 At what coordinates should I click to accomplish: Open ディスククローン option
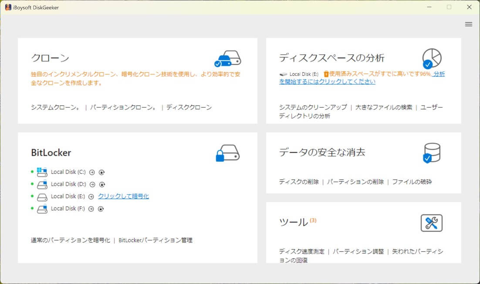tap(189, 108)
